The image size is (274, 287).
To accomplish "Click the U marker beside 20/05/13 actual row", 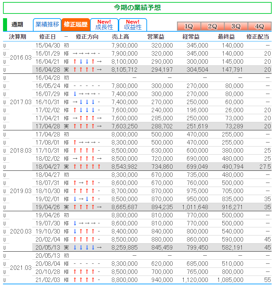I will tap(5, 248).
